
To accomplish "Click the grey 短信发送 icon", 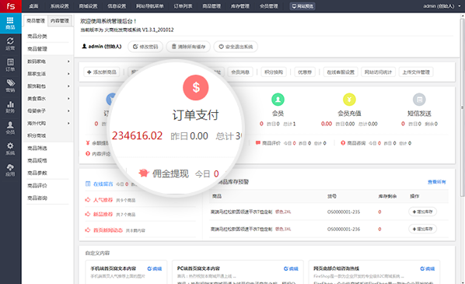I will 419,100.
